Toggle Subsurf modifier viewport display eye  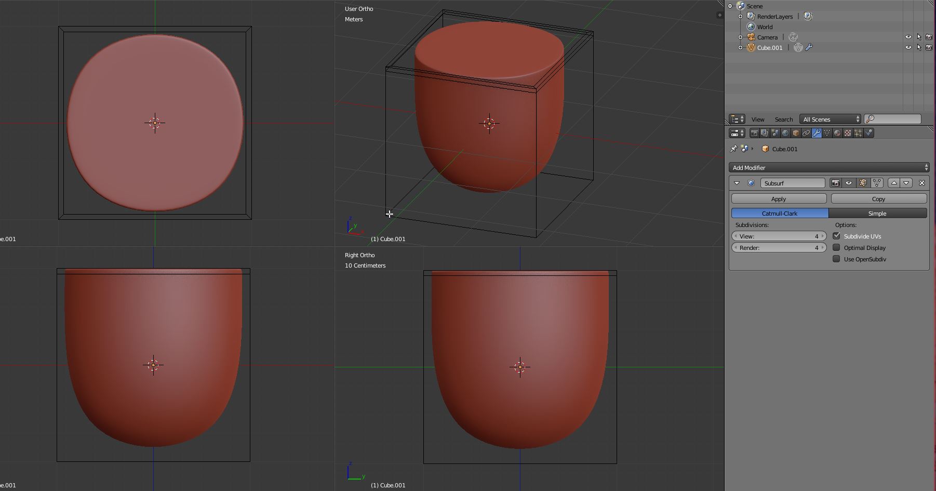point(849,183)
